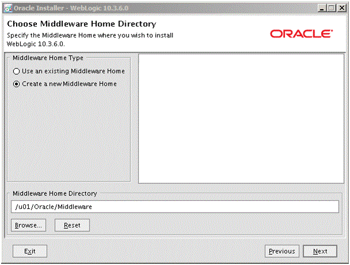Click the Middleware Home Directory path field
The width and height of the screenshot is (350, 265).
click(175, 207)
